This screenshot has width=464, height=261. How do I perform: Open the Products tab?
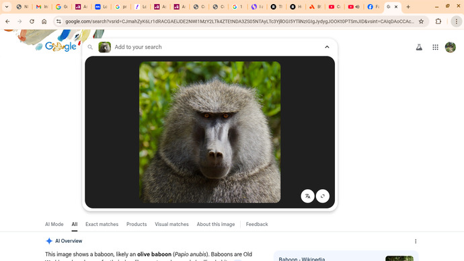(137, 224)
